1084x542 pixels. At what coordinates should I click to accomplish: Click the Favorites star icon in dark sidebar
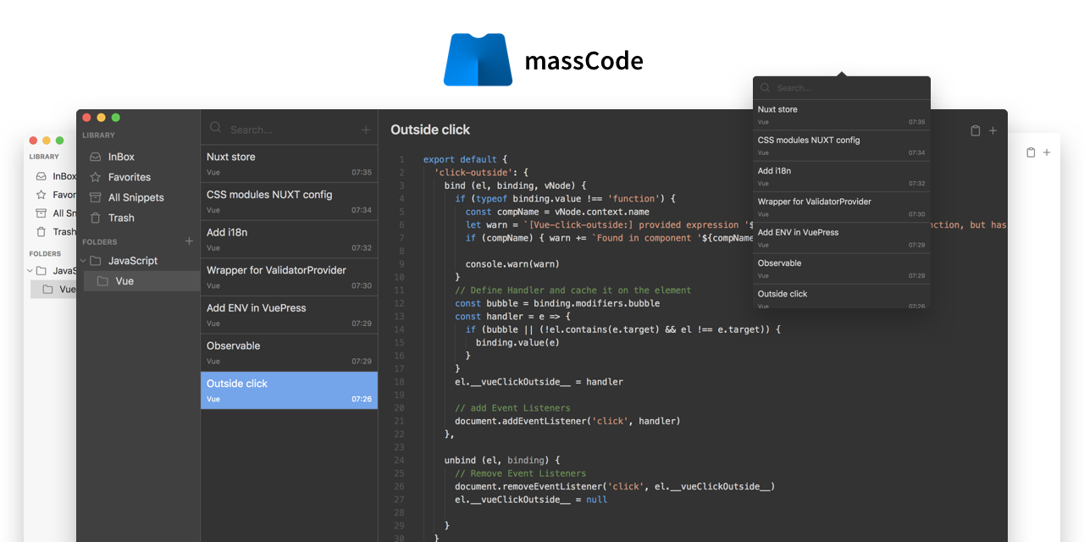[x=95, y=177]
